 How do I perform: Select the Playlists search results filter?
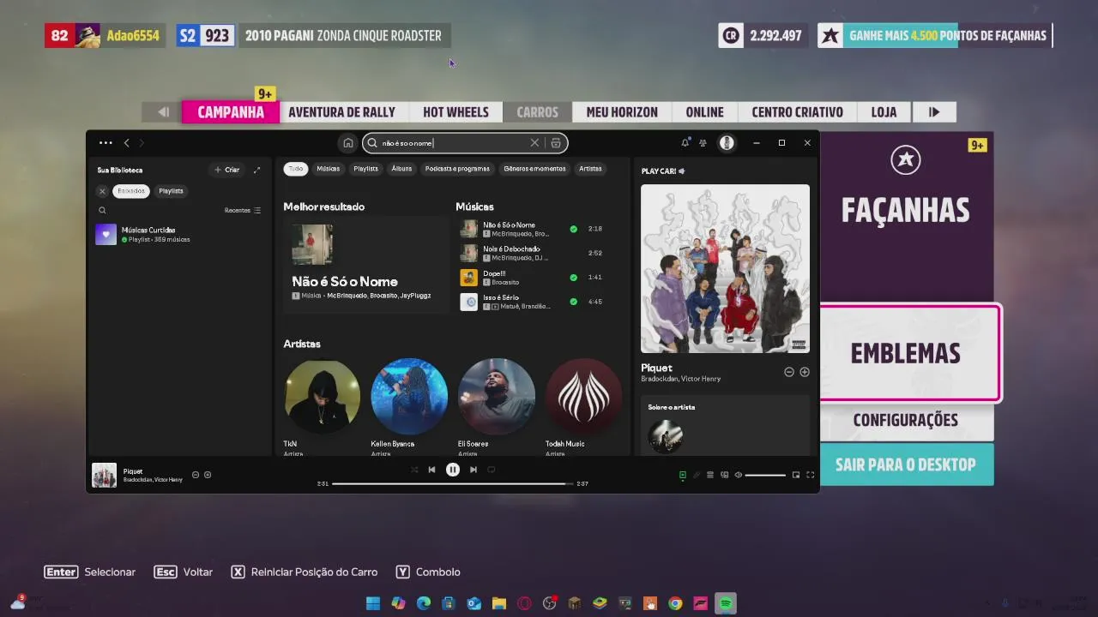[x=365, y=169]
